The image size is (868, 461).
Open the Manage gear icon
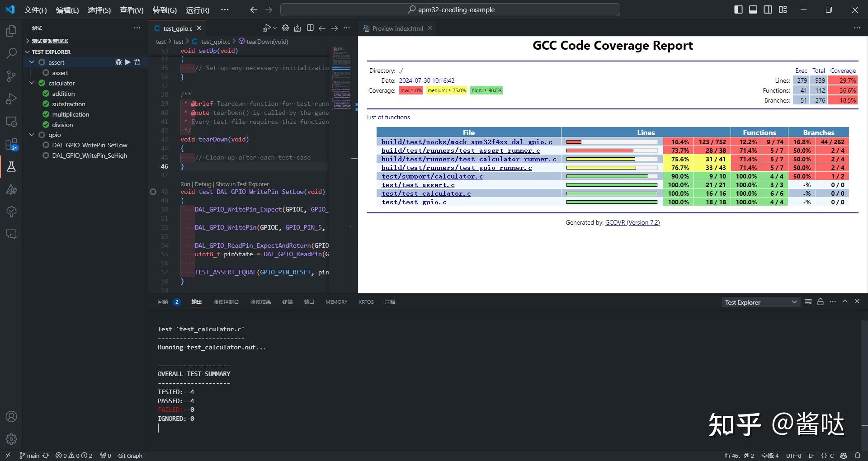pos(11,438)
